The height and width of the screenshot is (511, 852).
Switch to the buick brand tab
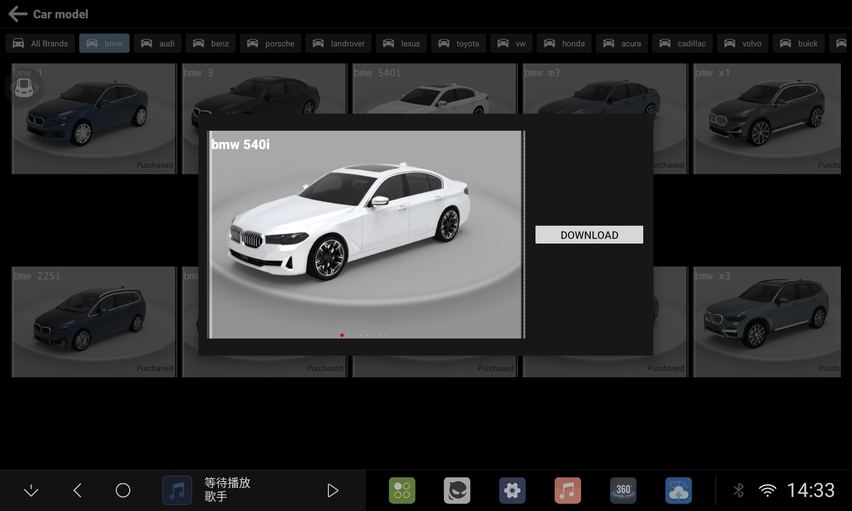pyautogui.click(x=798, y=43)
